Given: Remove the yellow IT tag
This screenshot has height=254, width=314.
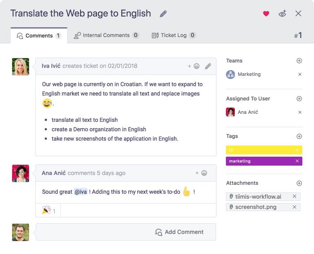Looking at the screenshot, I should (x=297, y=150).
